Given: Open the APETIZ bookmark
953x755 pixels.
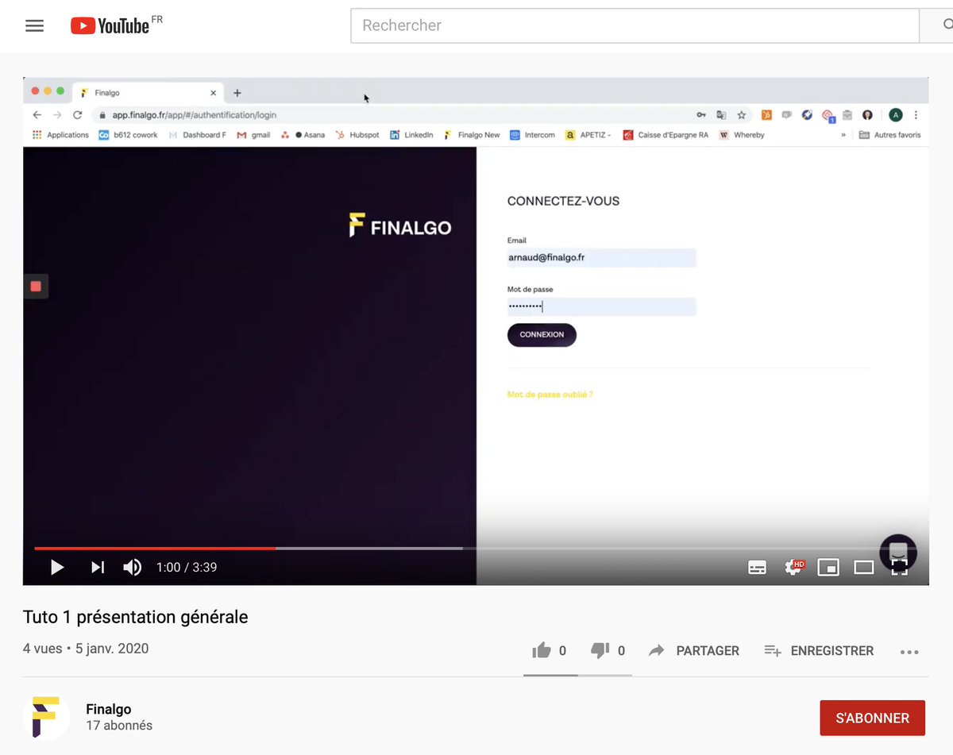Looking at the screenshot, I should 588,135.
